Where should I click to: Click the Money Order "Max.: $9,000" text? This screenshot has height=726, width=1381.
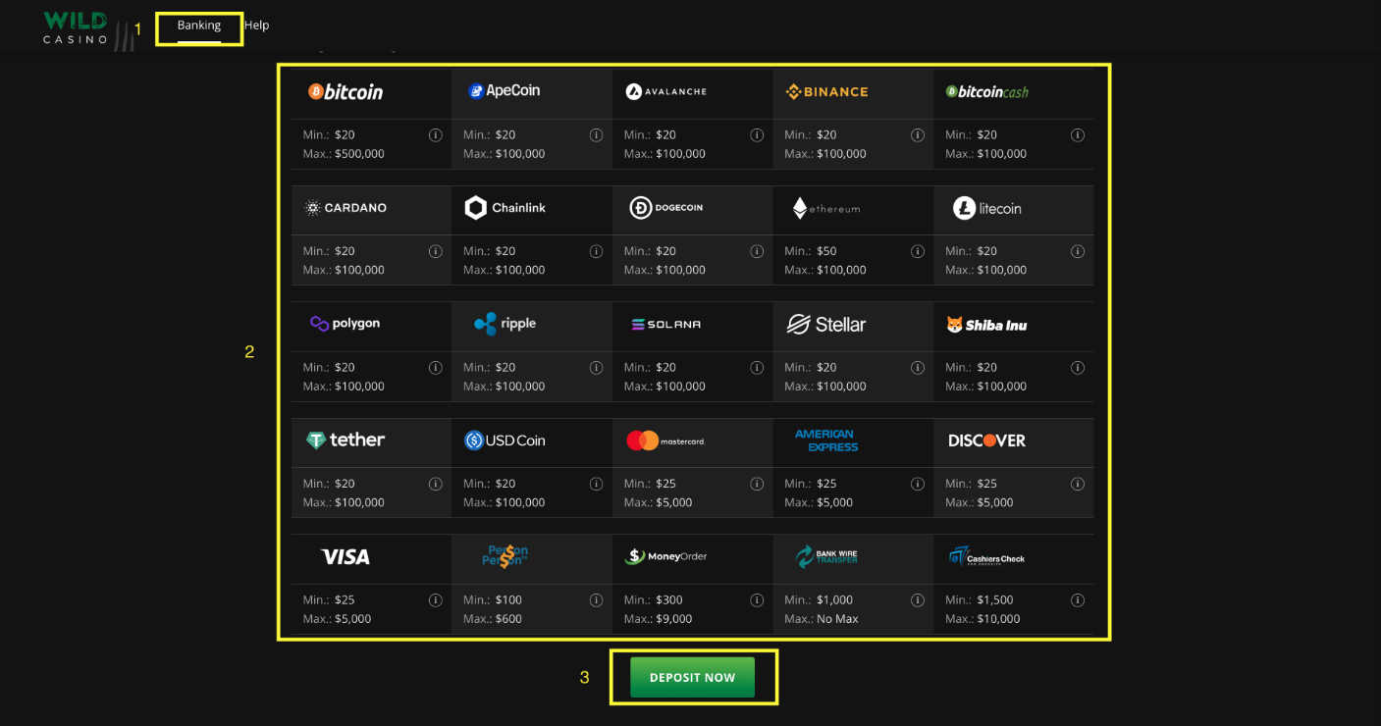659,619
